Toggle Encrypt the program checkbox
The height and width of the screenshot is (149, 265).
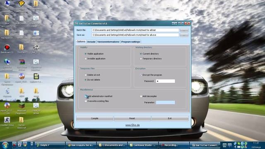tap(141, 75)
